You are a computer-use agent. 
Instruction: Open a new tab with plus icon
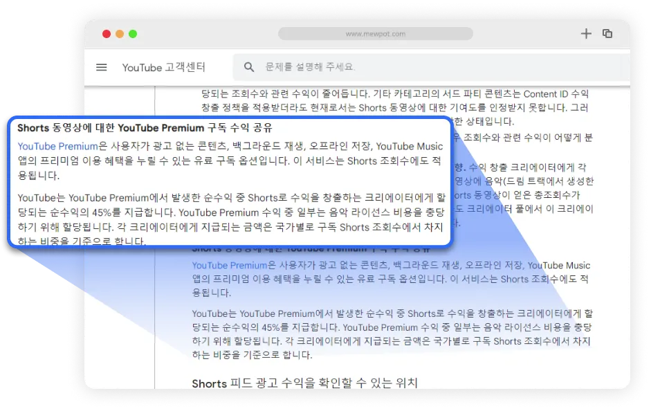(586, 34)
